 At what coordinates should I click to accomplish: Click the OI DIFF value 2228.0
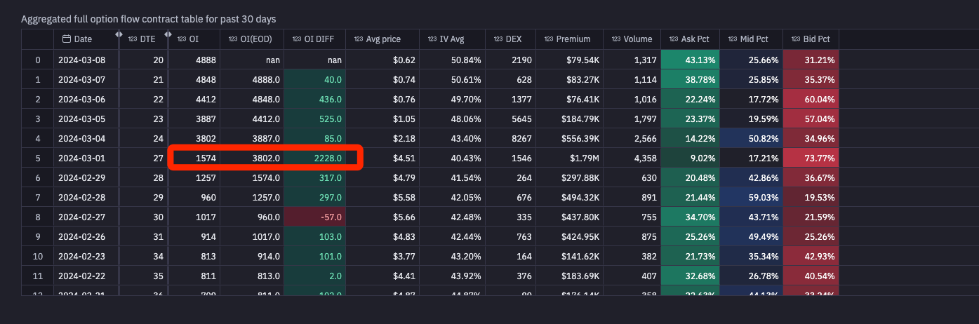[315, 158]
